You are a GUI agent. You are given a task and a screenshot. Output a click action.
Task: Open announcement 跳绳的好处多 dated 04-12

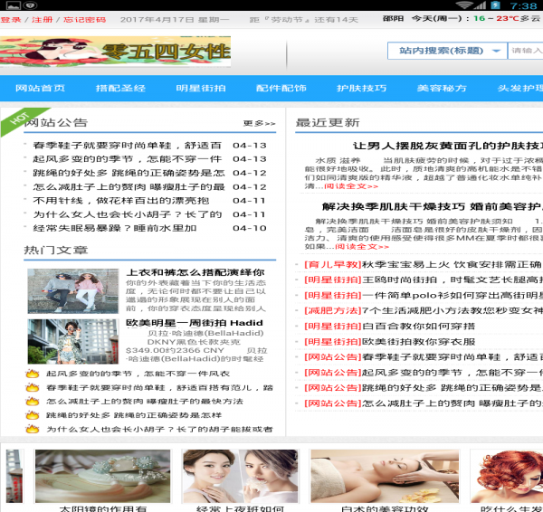[x=129, y=173]
